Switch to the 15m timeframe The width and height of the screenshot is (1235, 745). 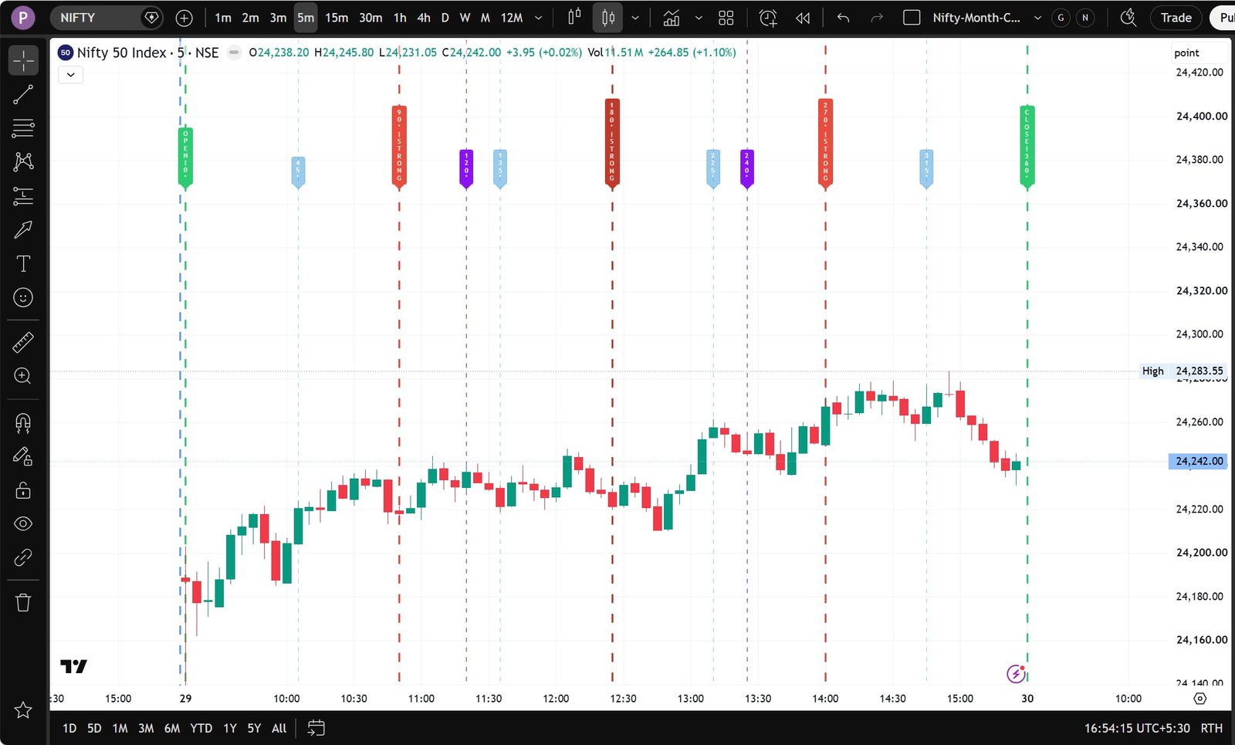pyautogui.click(x=337, y=18)
